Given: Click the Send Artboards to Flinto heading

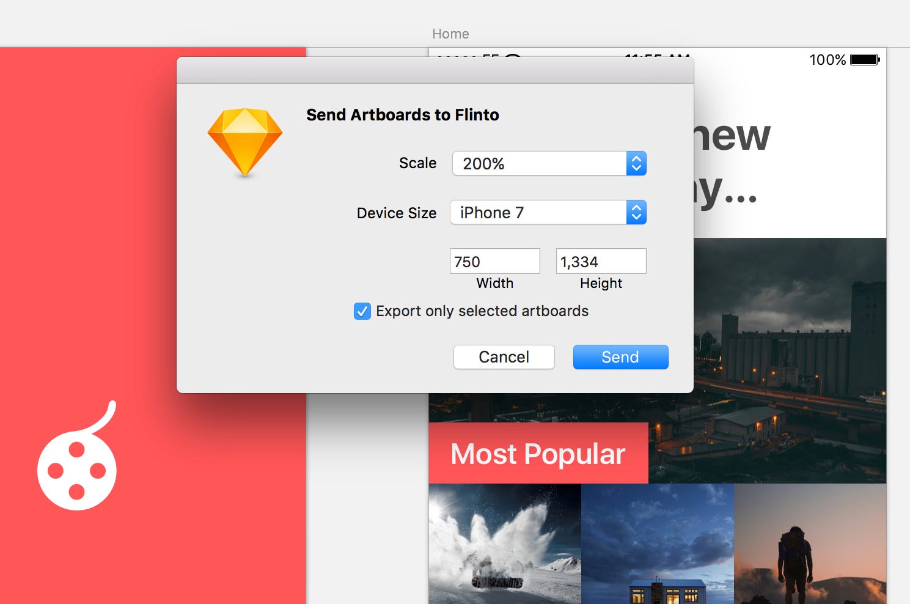Looking at the screenshot, I should point(403,115).
